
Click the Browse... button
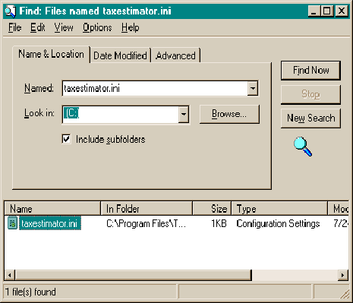click(x=229, y=114)
